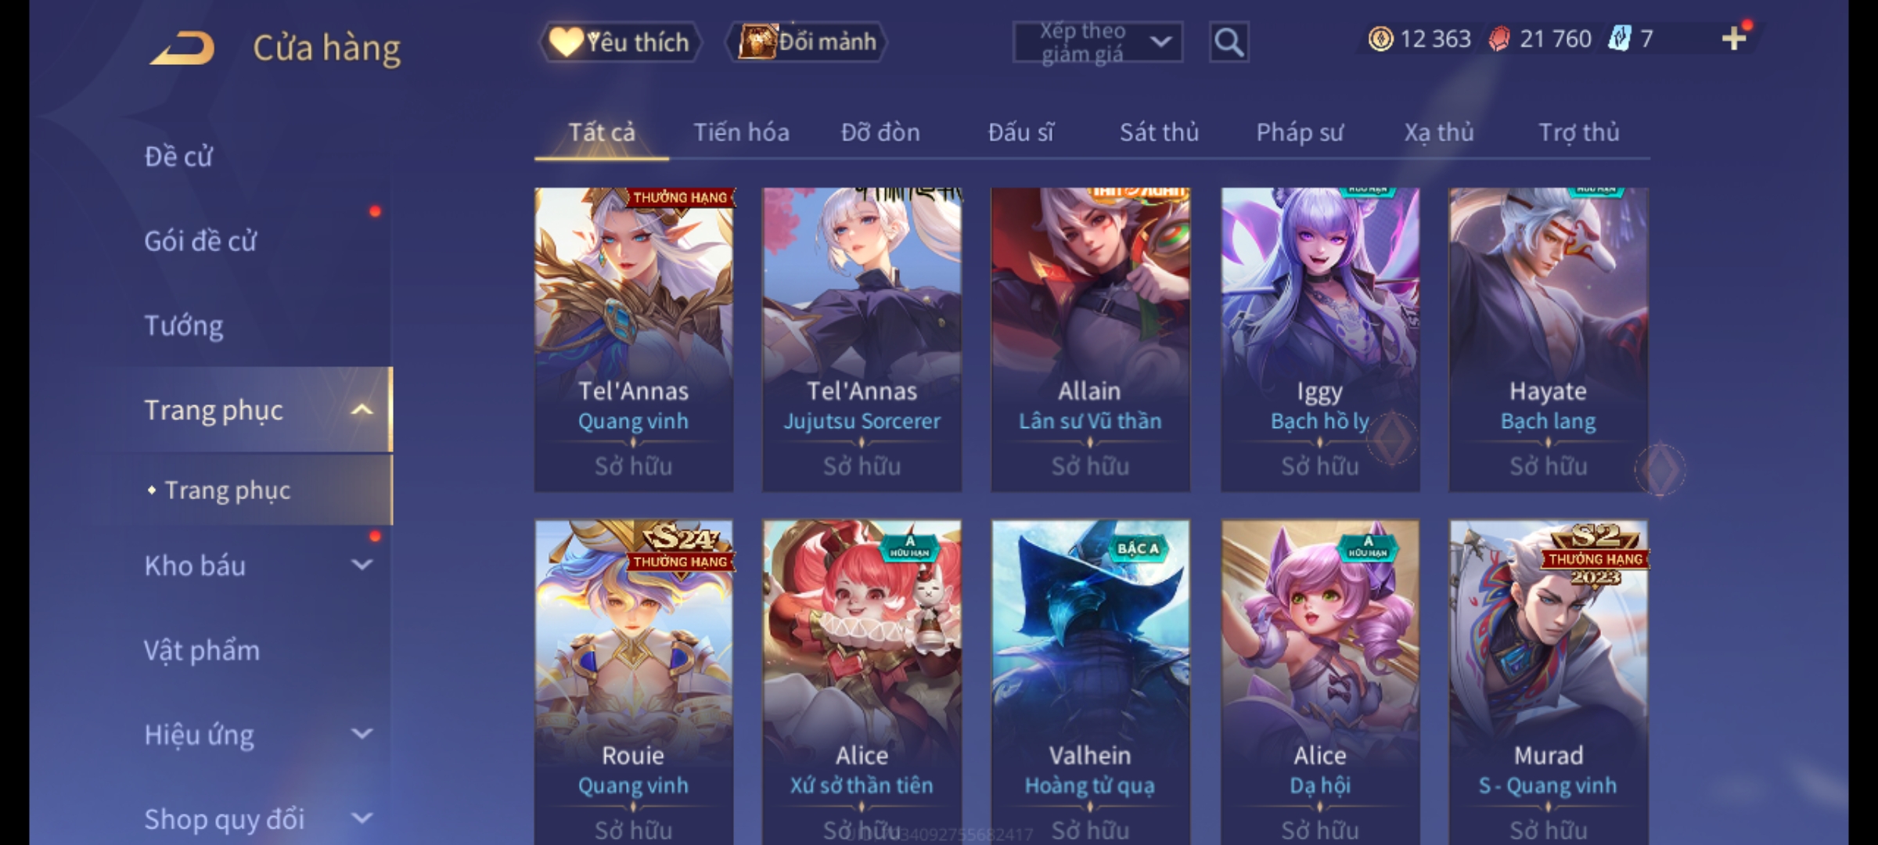Select Tel'Annas Jujutsu Sorcerer skin card
The image size is (1878, 845).
point(862,340)
